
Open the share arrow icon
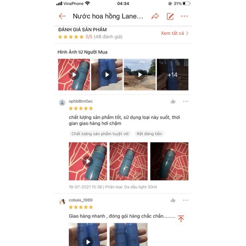point(155,16)
